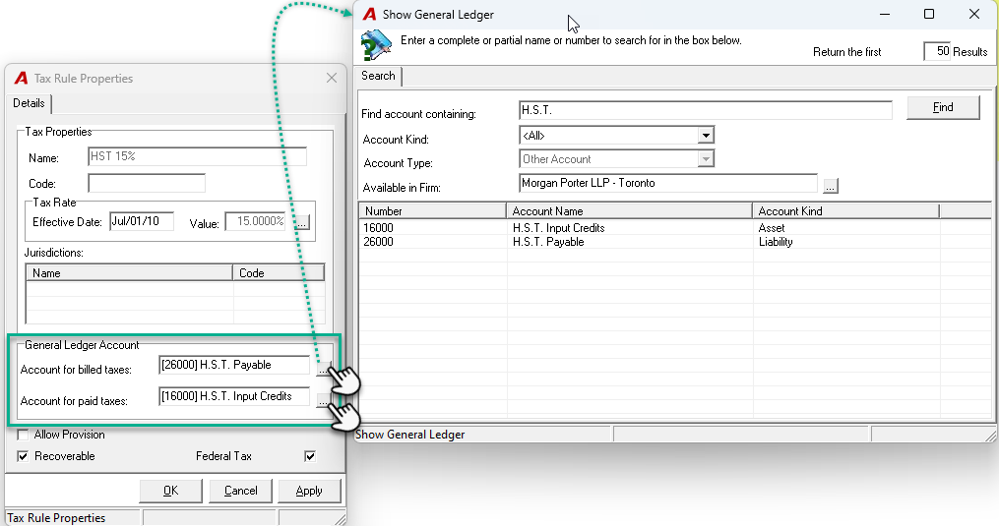This screenshot has width=999, height=526.
Task: Click the Available in Firm field
Action: pyautogui.click(x=668, y=184)
